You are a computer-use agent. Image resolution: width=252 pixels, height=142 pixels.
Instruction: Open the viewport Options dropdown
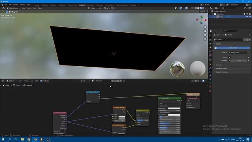(203, 11)
